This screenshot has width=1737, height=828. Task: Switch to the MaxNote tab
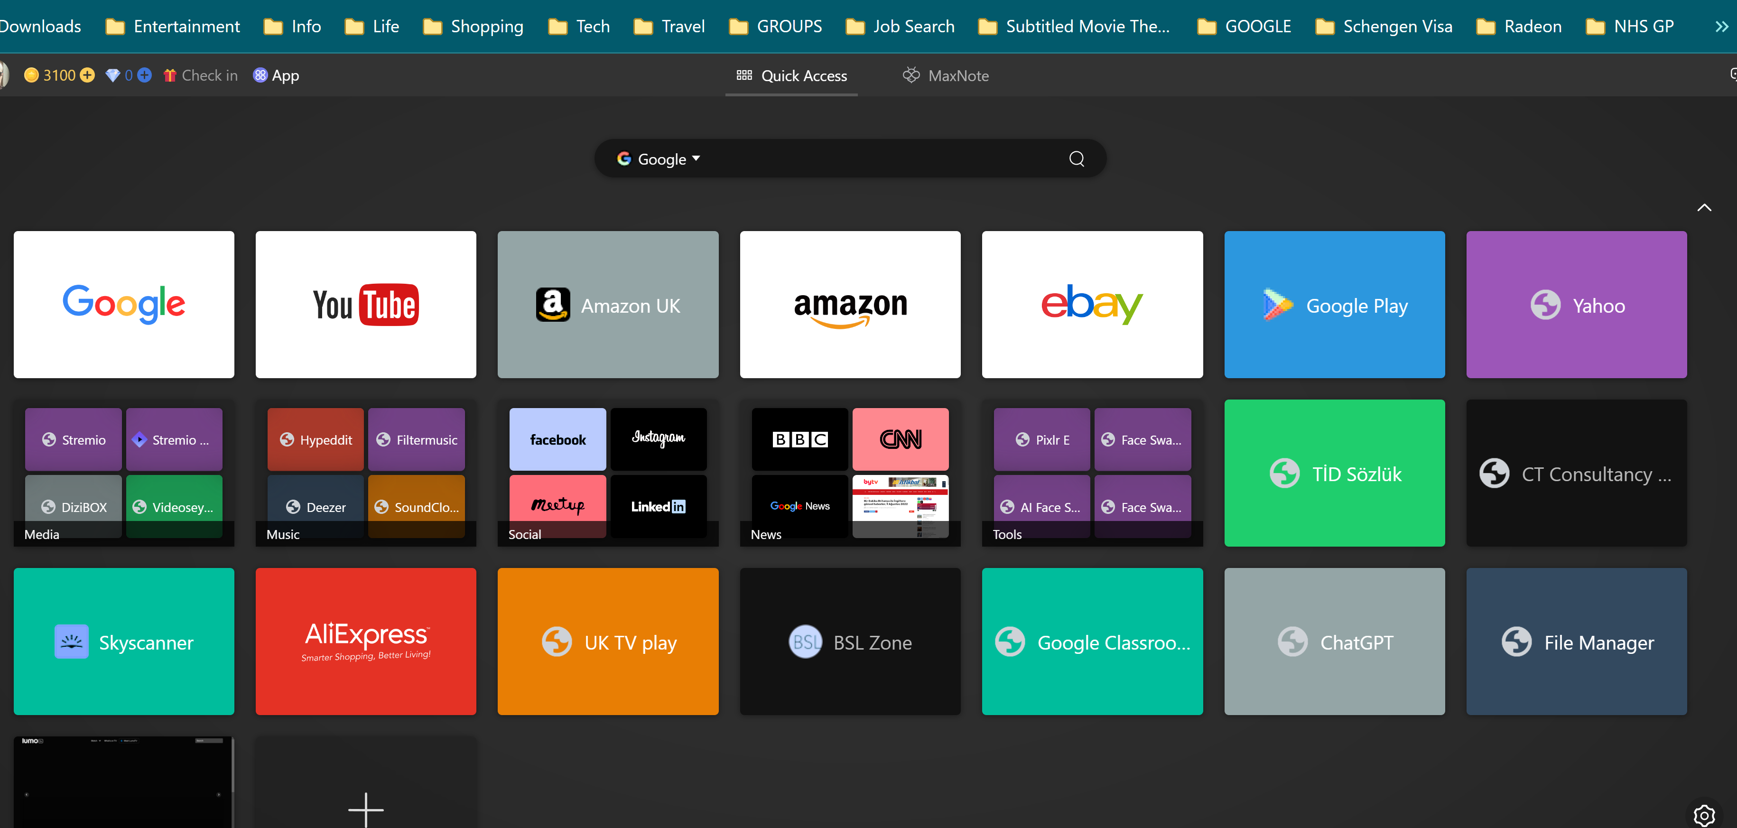click(x=946, y=75)
